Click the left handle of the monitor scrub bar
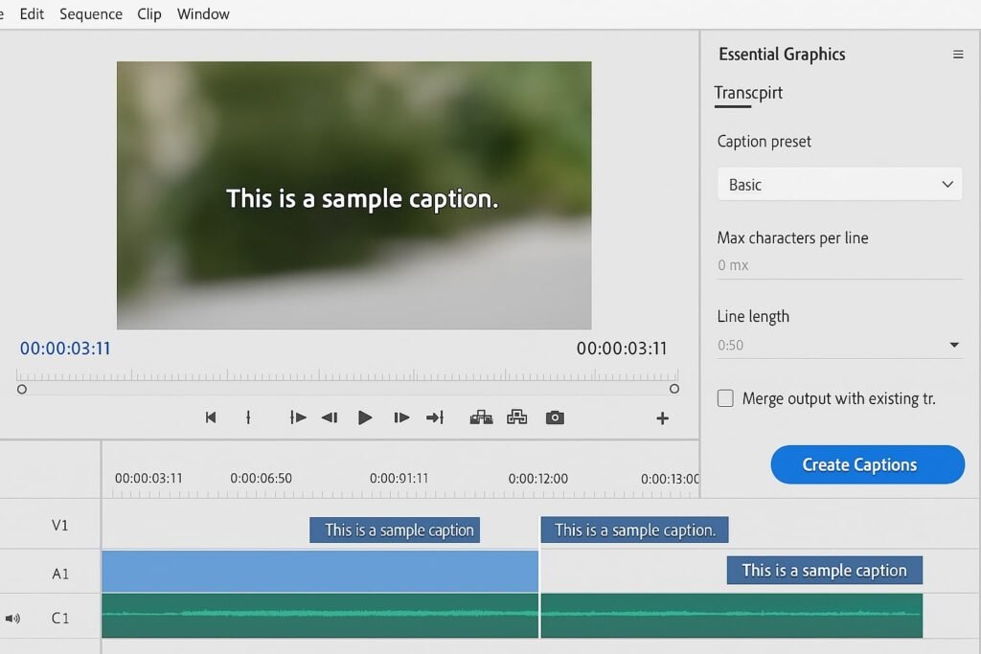Image resolution: width=981 pixels, height=654 pixels. 22,389
